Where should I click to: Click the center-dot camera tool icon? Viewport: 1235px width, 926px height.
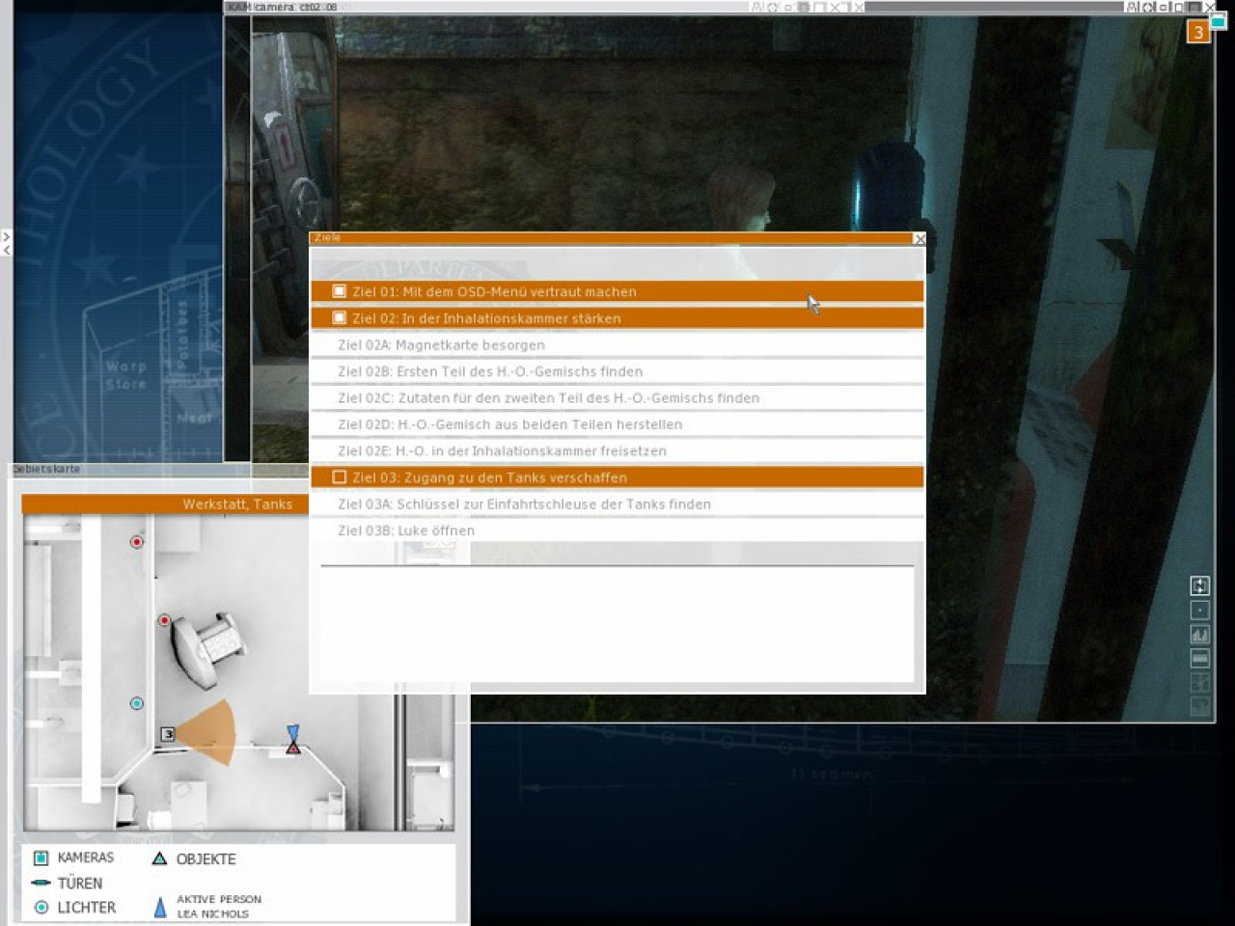point(1199,610)
